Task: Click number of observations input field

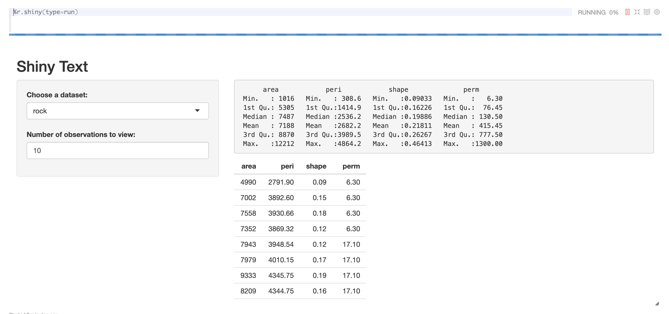Action: [117, 151]
